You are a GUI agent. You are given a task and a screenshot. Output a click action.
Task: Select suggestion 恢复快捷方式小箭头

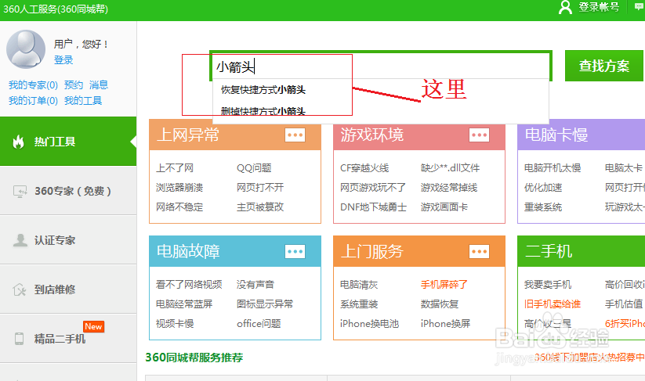[263, 90]
